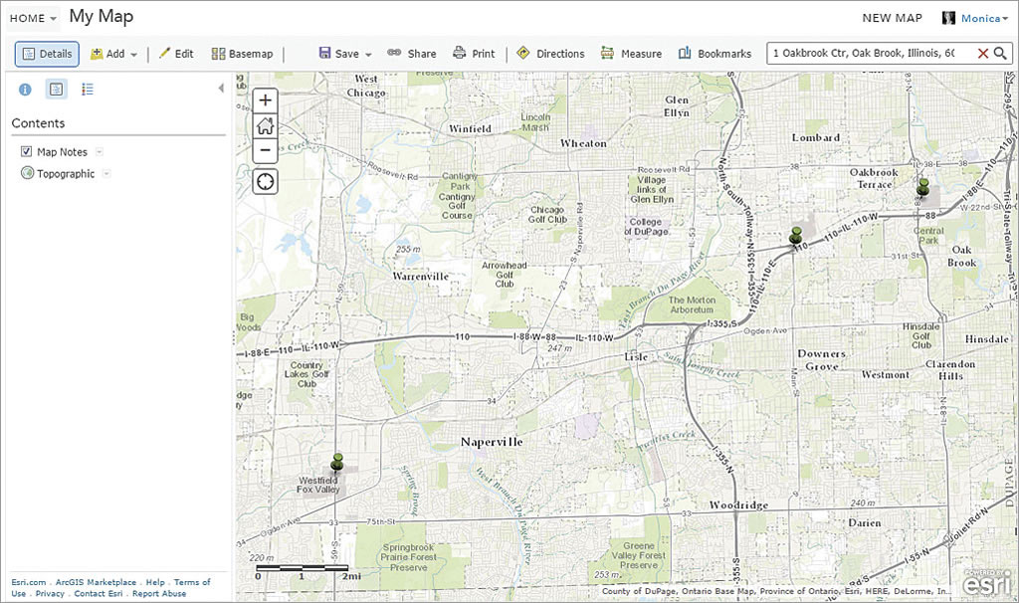The image size is (1019, 603).
Task: Open the Privacy footer link
Action: click(x=50, y=593)
